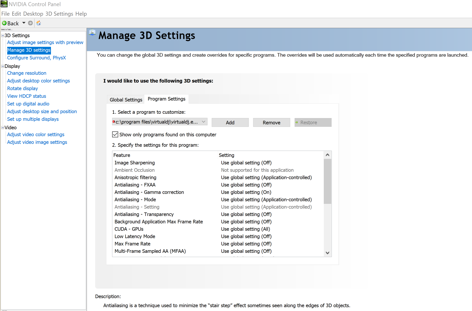
Task: Open Adjust desktop size and position
Action: [x=42, y=111]
